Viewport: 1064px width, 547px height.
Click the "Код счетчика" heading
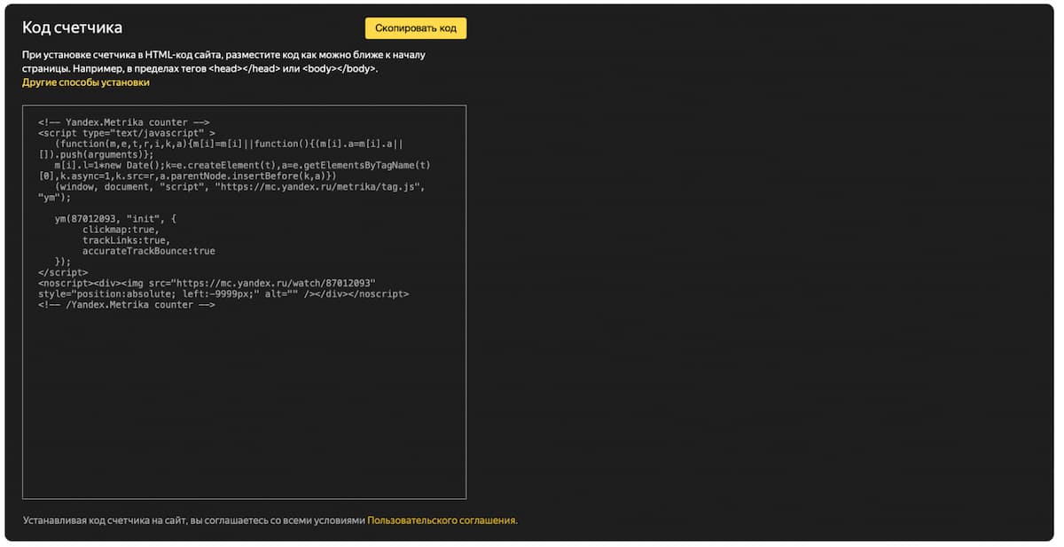tap(72, 28)
